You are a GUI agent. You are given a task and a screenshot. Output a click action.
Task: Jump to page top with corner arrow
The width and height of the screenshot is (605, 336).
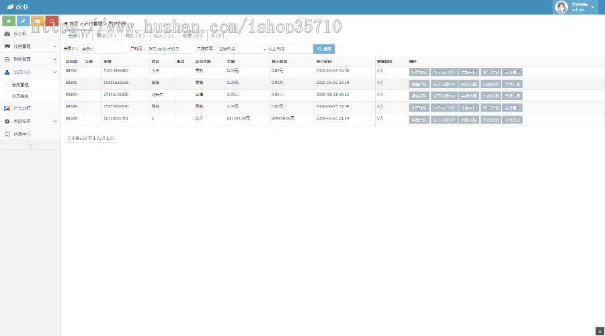(600, 331)
